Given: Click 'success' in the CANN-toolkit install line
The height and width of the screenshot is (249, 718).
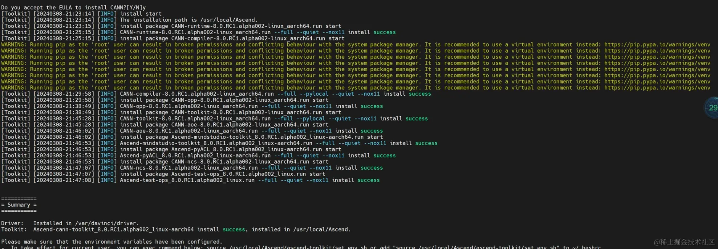Looking at the screenshot, I should (x=417, y=118).
